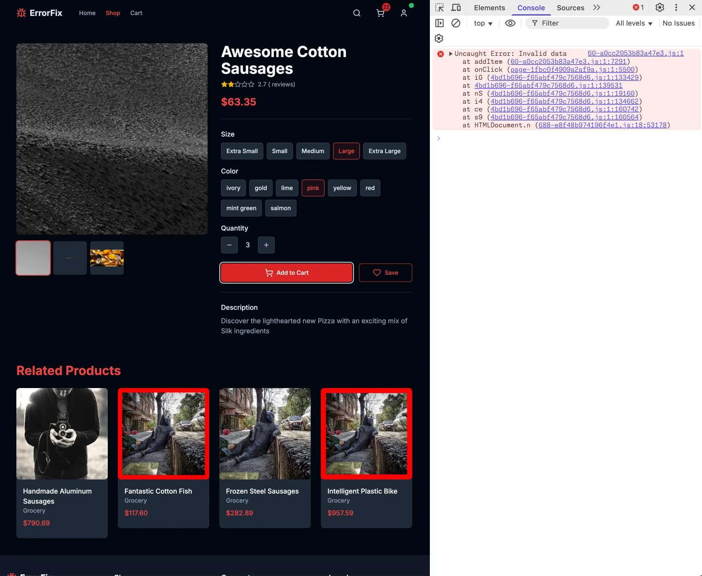Save the product to wishlist
The image size is (702, 576).
pos(385,273)
